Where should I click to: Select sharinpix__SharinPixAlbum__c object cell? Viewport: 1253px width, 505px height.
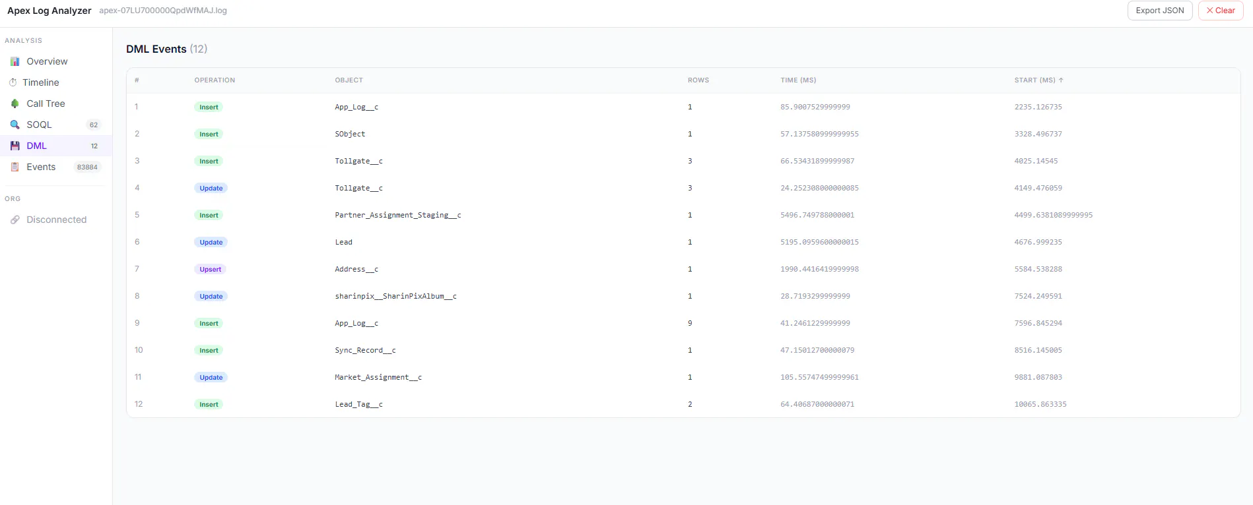395,296
